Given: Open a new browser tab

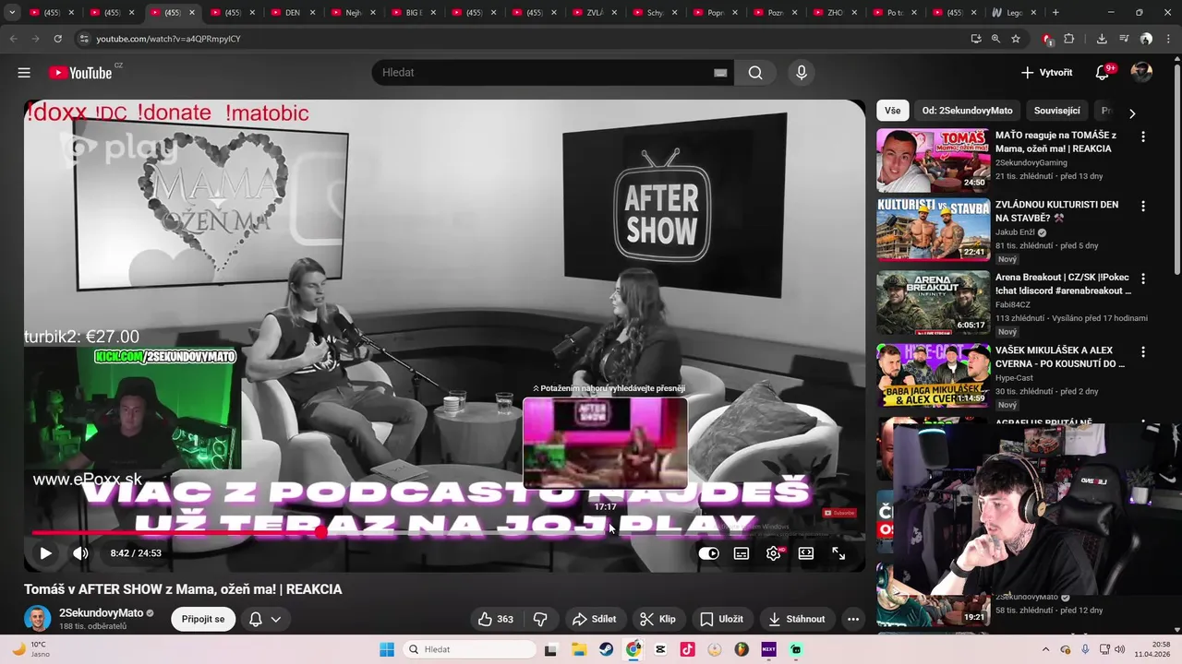Looking at the screenshot, I should [x=1055, y=13].
